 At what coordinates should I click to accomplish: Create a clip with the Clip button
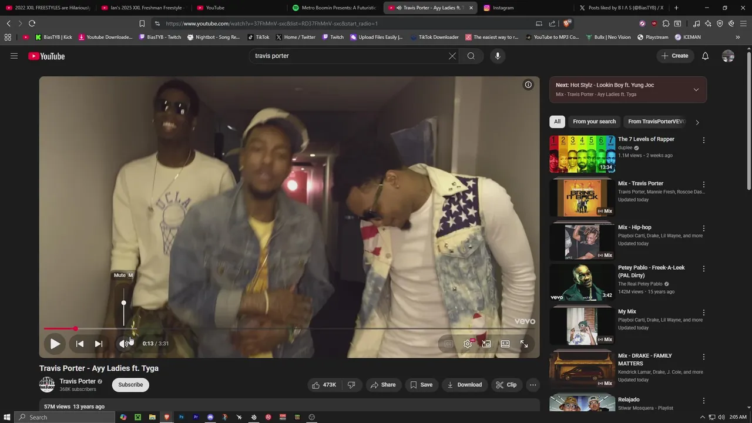tap(506, 385)
